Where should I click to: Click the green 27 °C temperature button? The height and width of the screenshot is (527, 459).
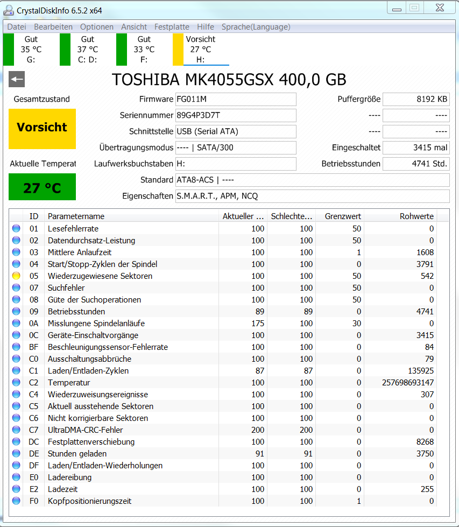tap(43, 187)
